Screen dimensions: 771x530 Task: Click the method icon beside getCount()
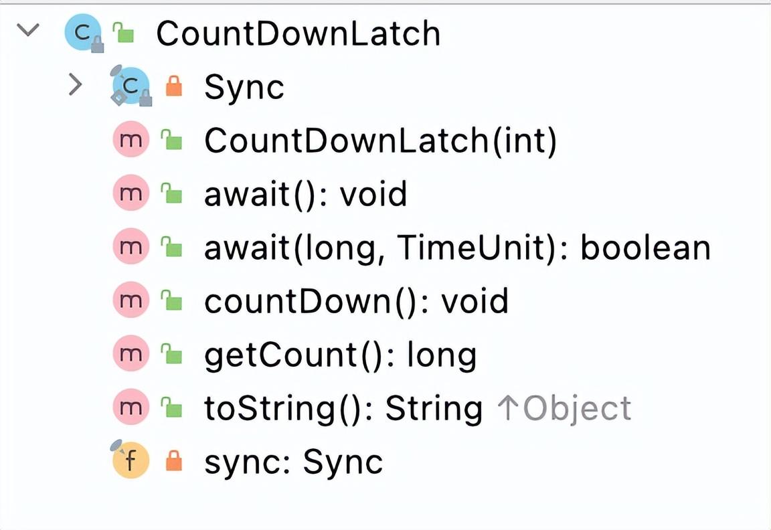point(130,355)
